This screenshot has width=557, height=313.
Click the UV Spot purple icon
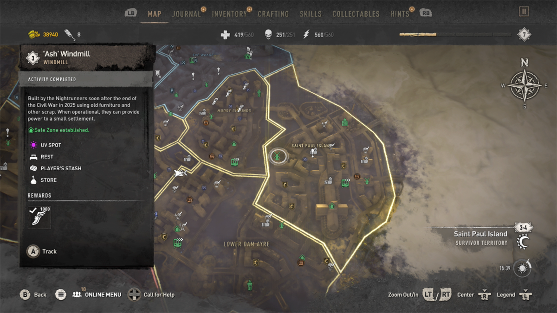(32, 145)
